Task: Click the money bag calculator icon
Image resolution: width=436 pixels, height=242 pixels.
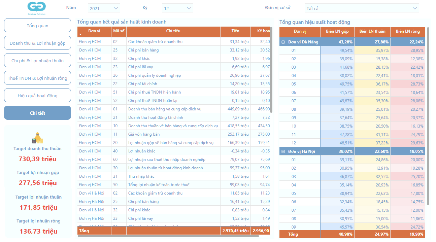Action: tap(37, 138)
